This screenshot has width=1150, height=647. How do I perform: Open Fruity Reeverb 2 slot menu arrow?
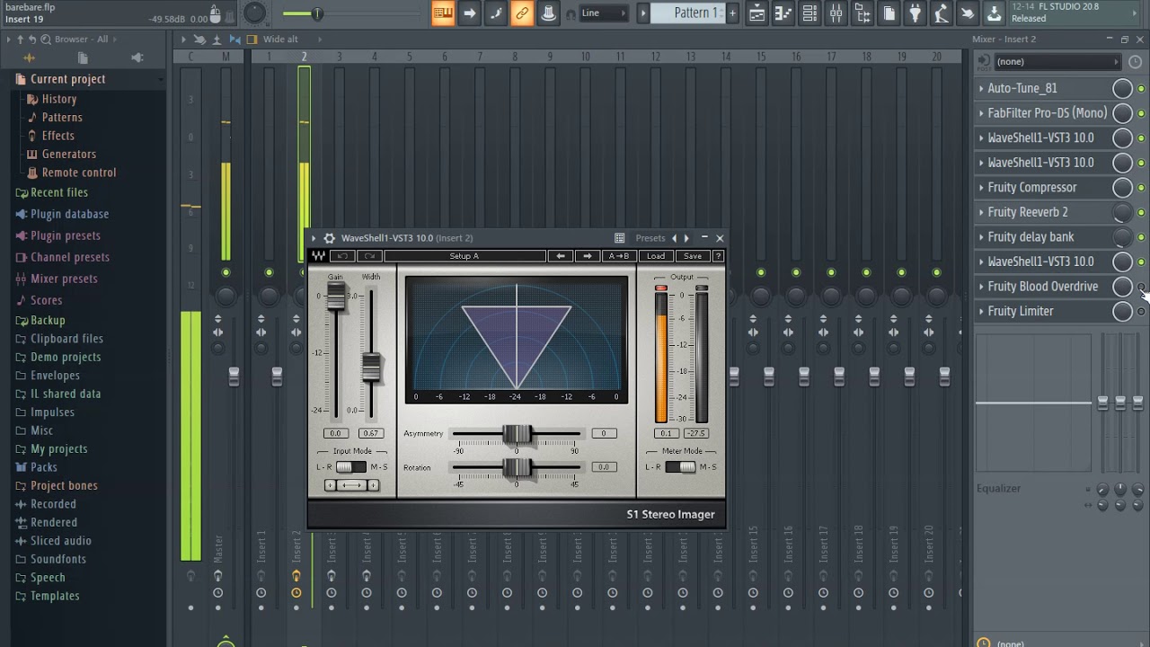(x=981, y=212)
